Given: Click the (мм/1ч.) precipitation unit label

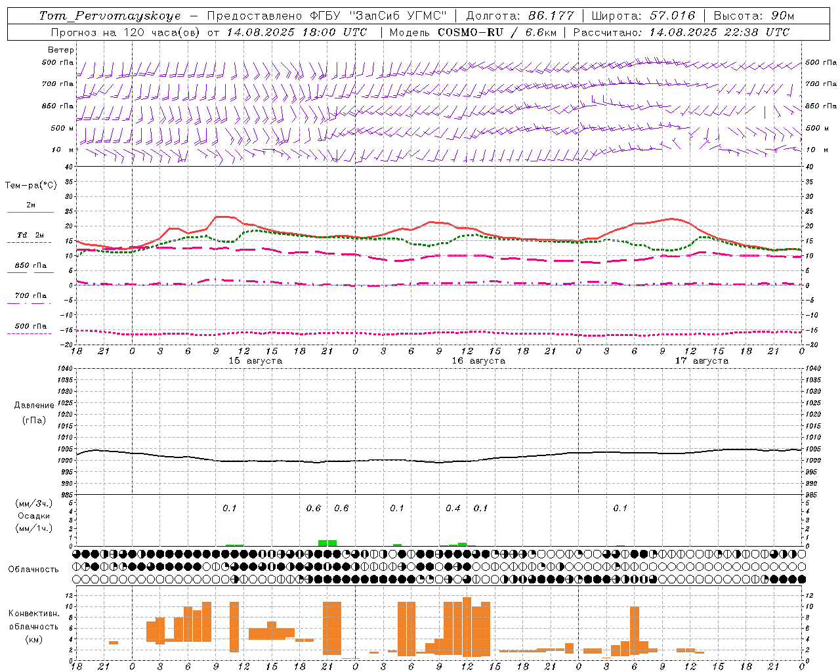Looking at the screenshot, I should click(34, 528).
